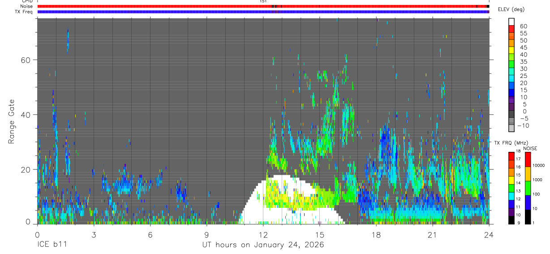Click the 'UT hours on January 24, 2026' label

click(263, 245)
